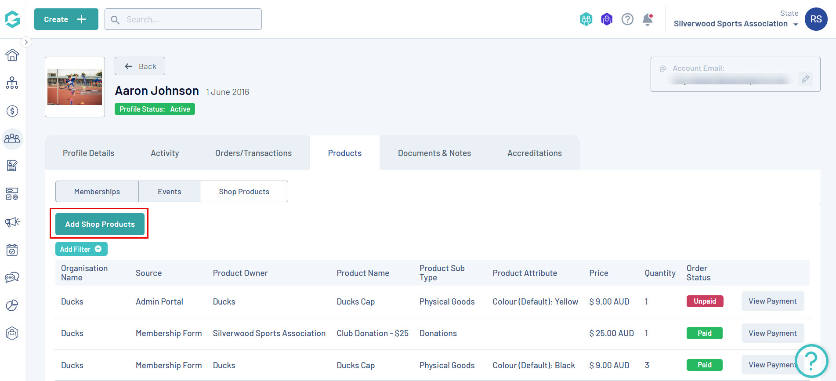Click the pie chart reports icon
This screenshot has height=381, width=836.
coord(12,305)
